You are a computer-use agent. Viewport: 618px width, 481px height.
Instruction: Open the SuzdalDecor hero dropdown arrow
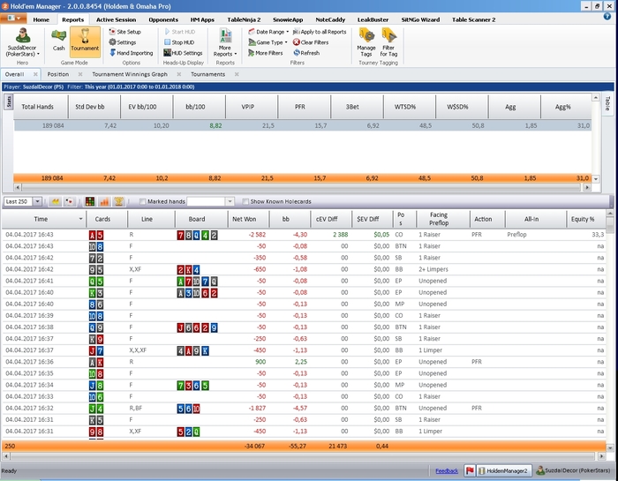38,54
